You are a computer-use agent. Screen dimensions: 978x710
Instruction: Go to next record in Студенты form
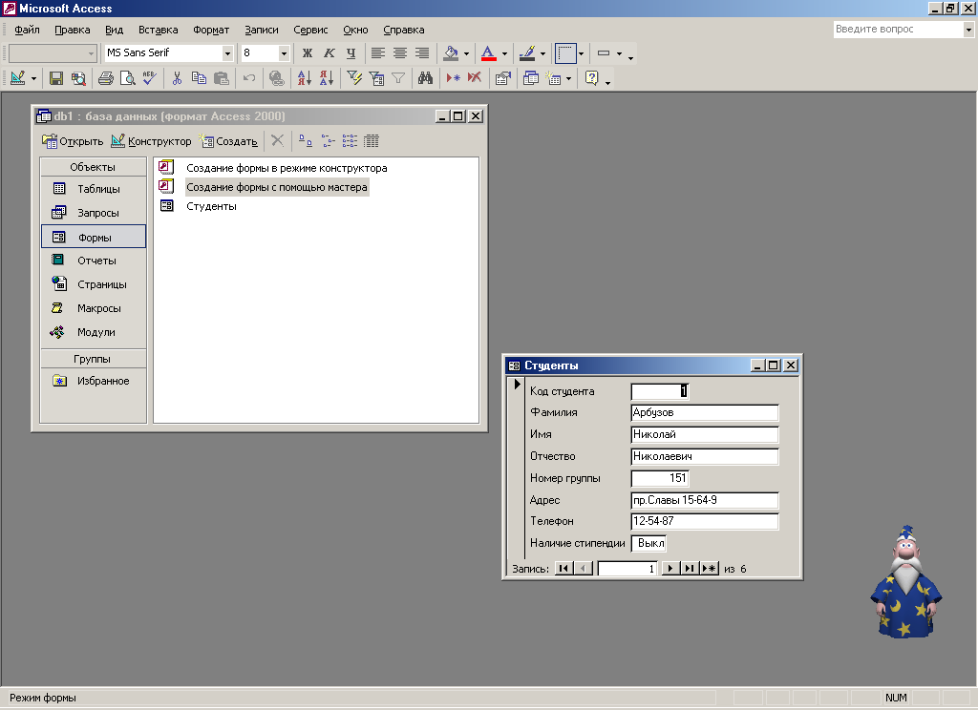(670, 568)
